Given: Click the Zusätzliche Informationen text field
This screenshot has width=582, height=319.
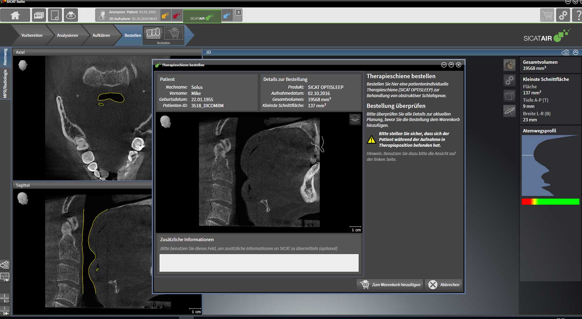Looking at the screenshot, I should pyautogui.click(x=259, y=263).
